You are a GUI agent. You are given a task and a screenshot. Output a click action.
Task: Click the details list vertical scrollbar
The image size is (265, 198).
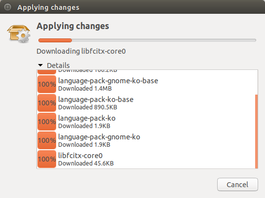coord(257,132)
